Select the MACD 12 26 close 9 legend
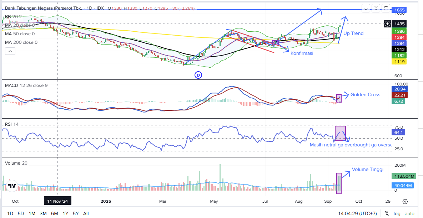The image size is (423, 218). [x=26, y=85]
